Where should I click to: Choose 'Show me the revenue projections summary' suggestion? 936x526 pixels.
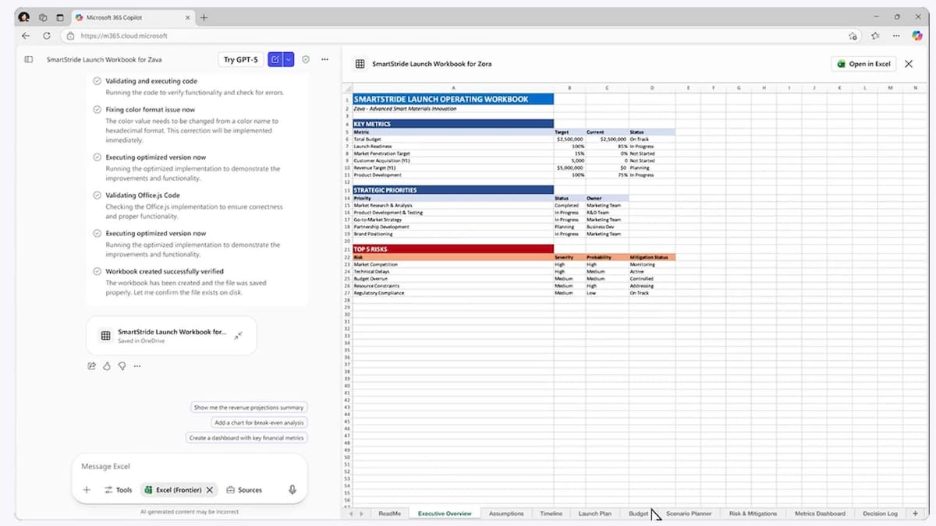point(250,407)
